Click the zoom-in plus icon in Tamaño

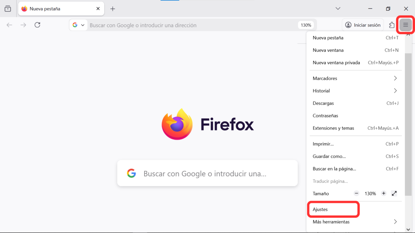point(384,193)
